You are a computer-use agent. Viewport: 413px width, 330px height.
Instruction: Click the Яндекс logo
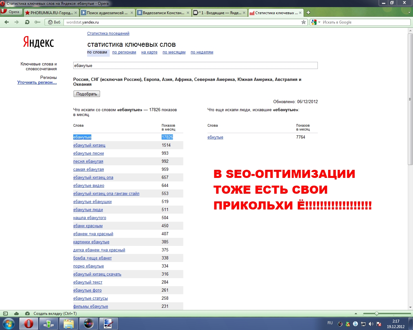coord(38,43)
